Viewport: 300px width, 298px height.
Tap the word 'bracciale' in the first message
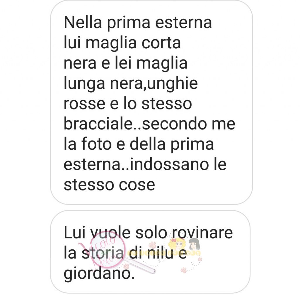coord(98,123)
